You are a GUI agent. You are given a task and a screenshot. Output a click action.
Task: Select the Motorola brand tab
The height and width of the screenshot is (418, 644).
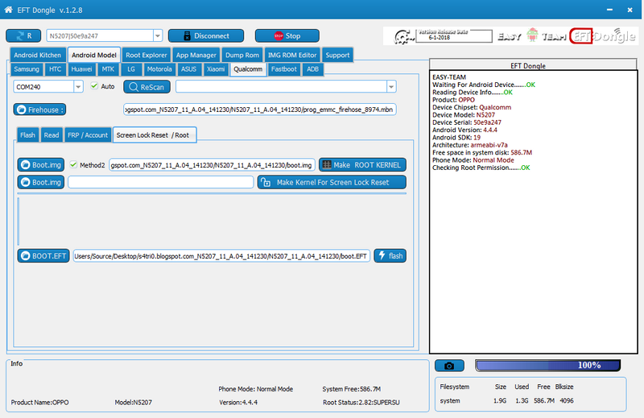pyautogui.click(x=159, y=69)
